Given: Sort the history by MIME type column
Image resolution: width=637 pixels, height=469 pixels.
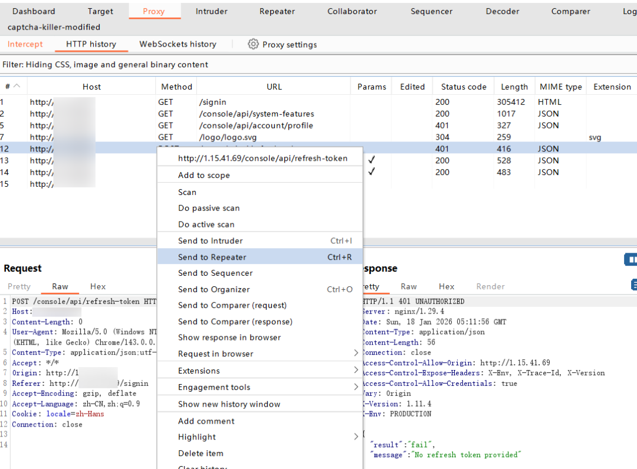Looking at the screenshot, I should pyautogui.click(x=561, y=87).
